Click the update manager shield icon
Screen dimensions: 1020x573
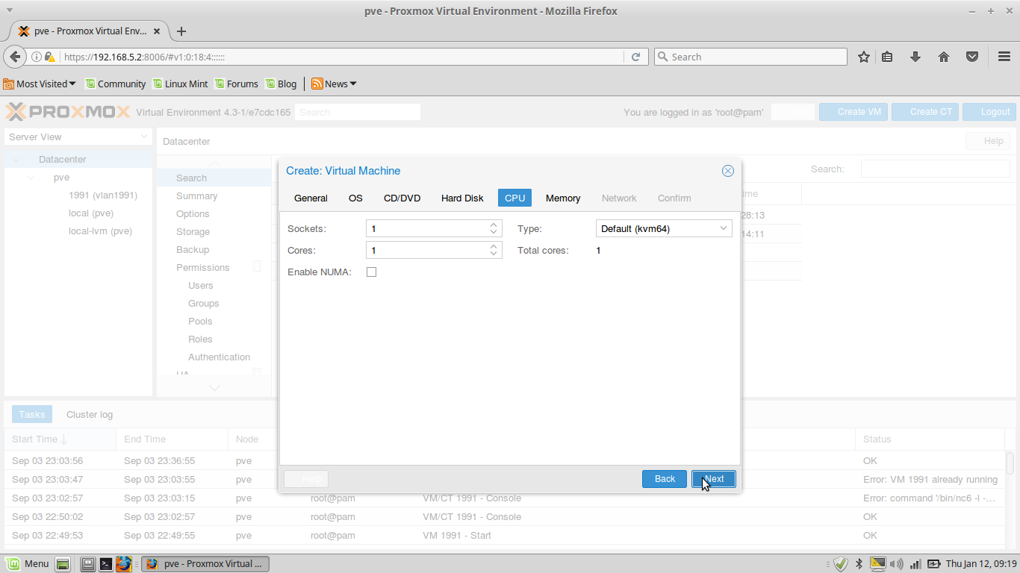[841, 563]
